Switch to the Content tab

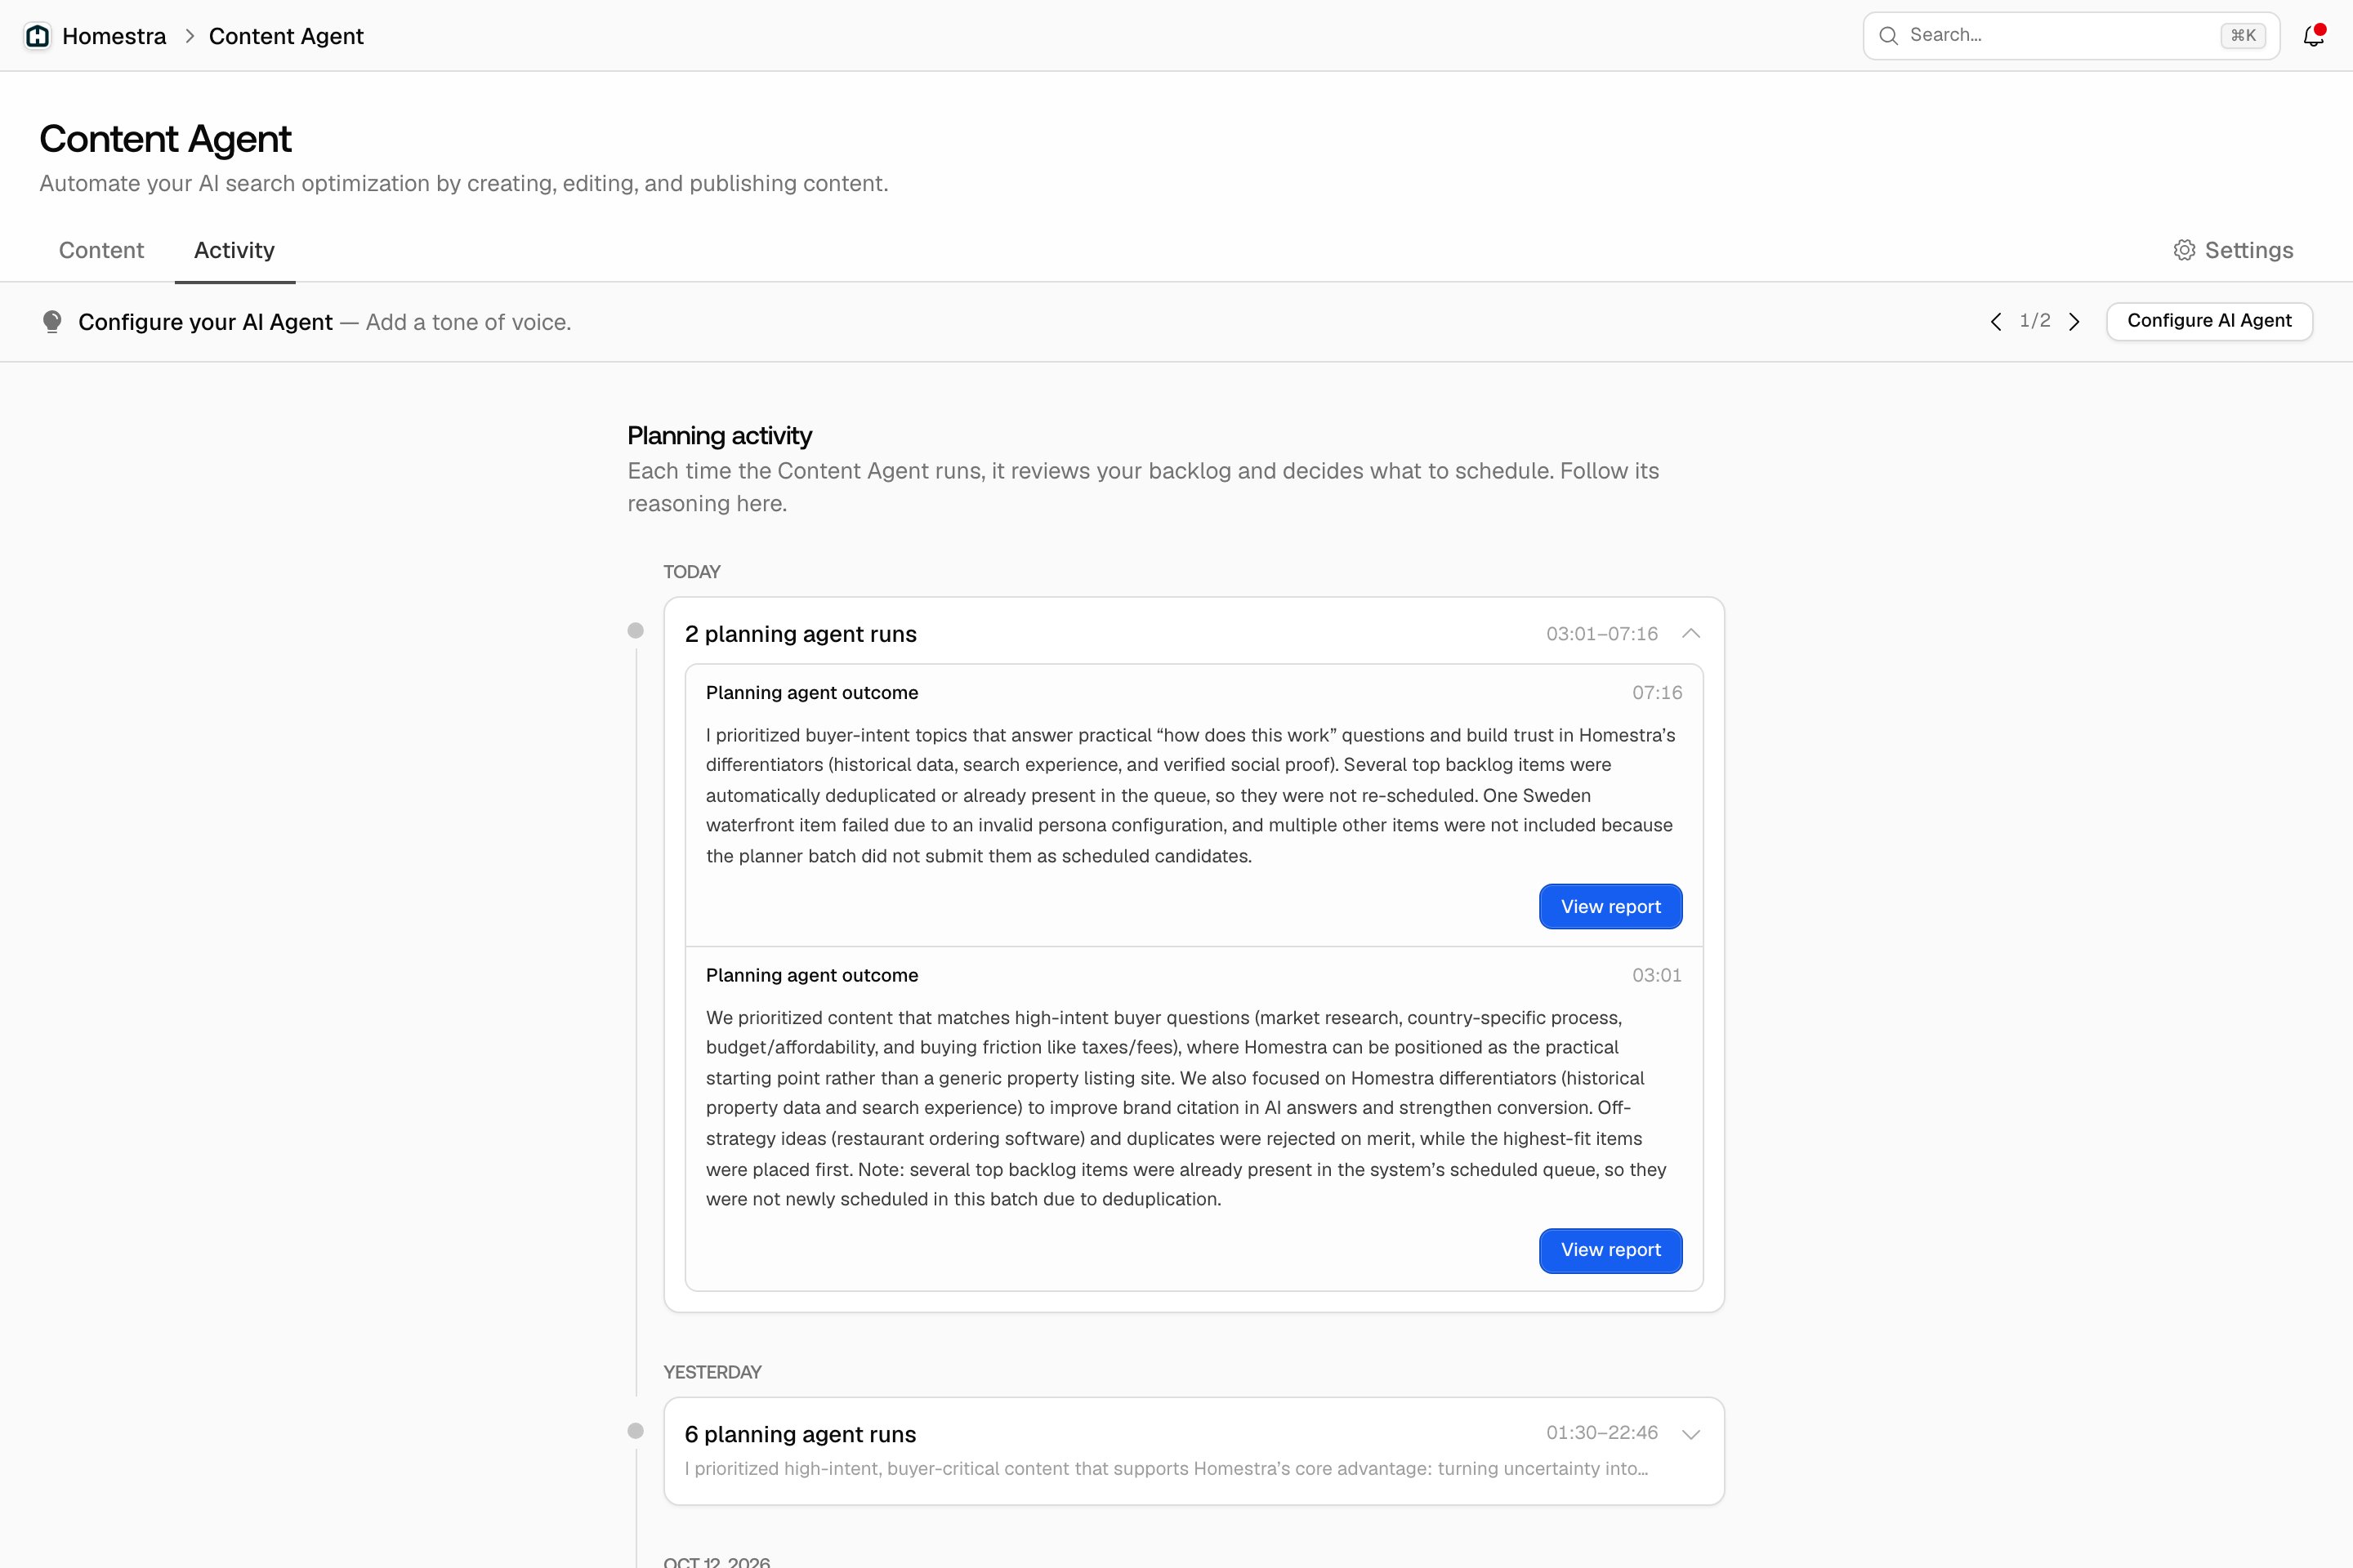pos(101,250)
